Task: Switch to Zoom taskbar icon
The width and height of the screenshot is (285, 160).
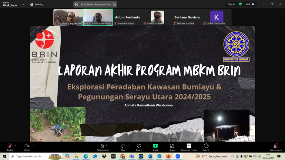Action: 178,156
